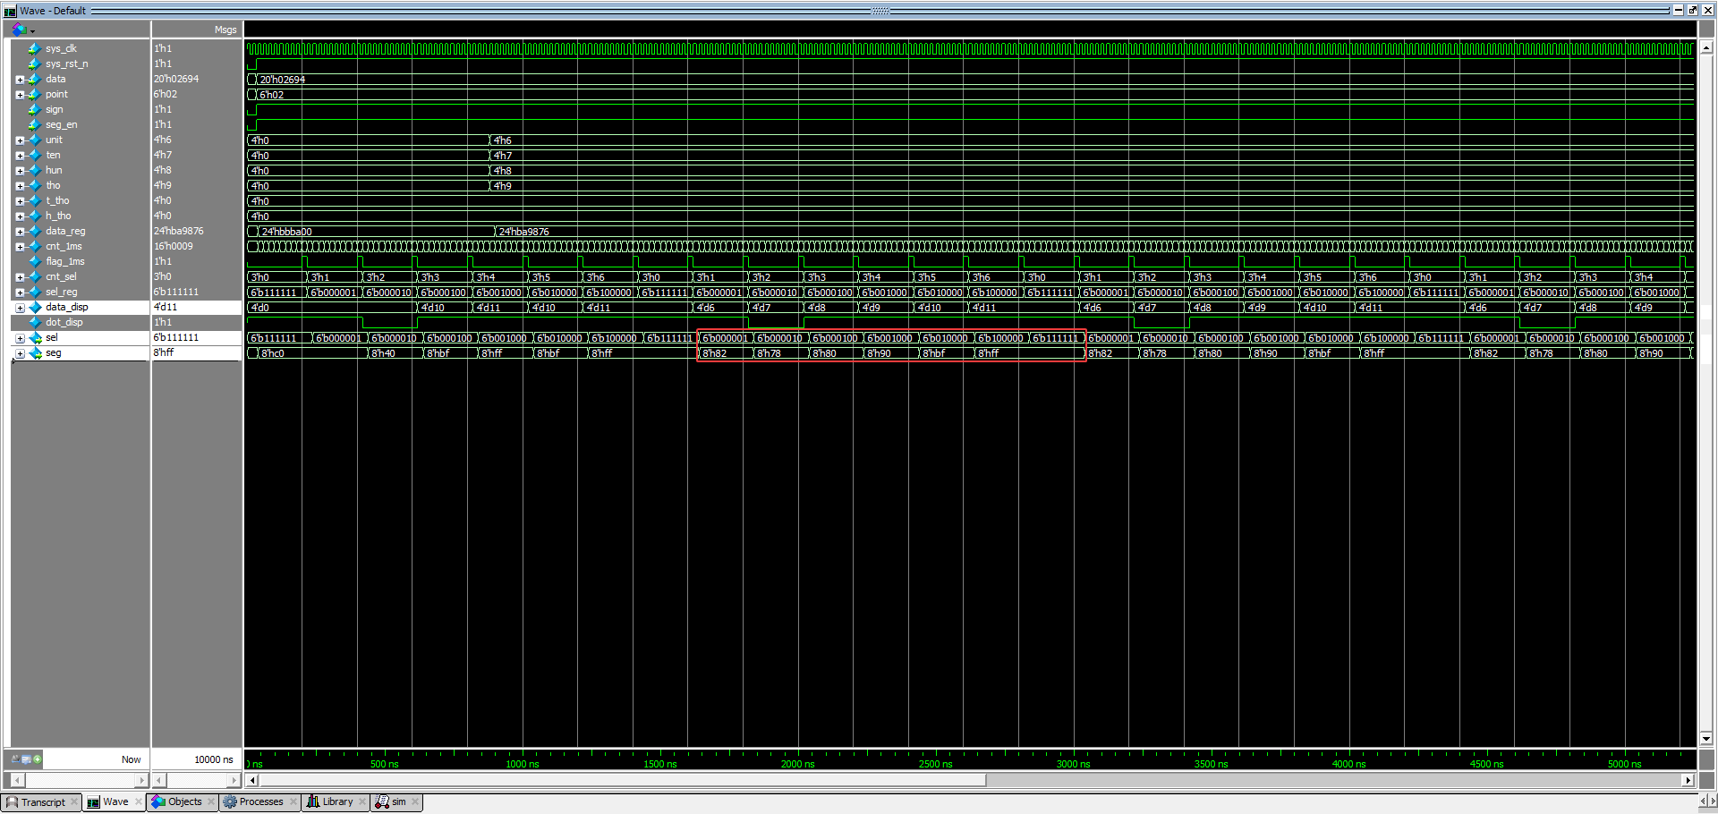Click the first cursor toolbar icon
This screenshot has width=1718, height=814.
15,759
